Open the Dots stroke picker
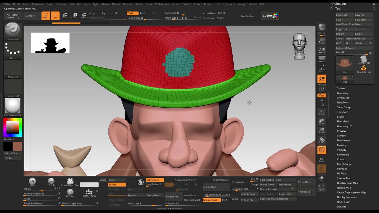This screenshot has height=213, width=379. 12,51
